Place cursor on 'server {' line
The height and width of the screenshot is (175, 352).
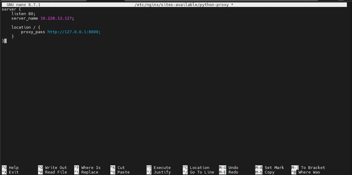[x=11, y=9]
